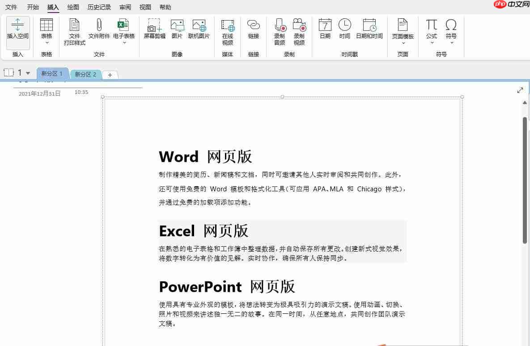Insert Time stamp clock icon
The width and height of the screenshot is (530, 346).
coord(345,25)
